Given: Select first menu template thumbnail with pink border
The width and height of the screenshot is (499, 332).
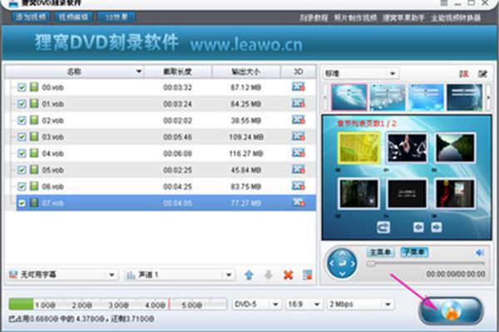Looking at the screenshot, I should [x=349, y=97].
